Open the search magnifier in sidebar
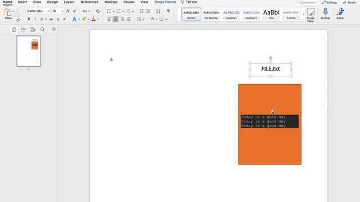The width and height of the screenshot is (360, 202). [x=43, y=30]
